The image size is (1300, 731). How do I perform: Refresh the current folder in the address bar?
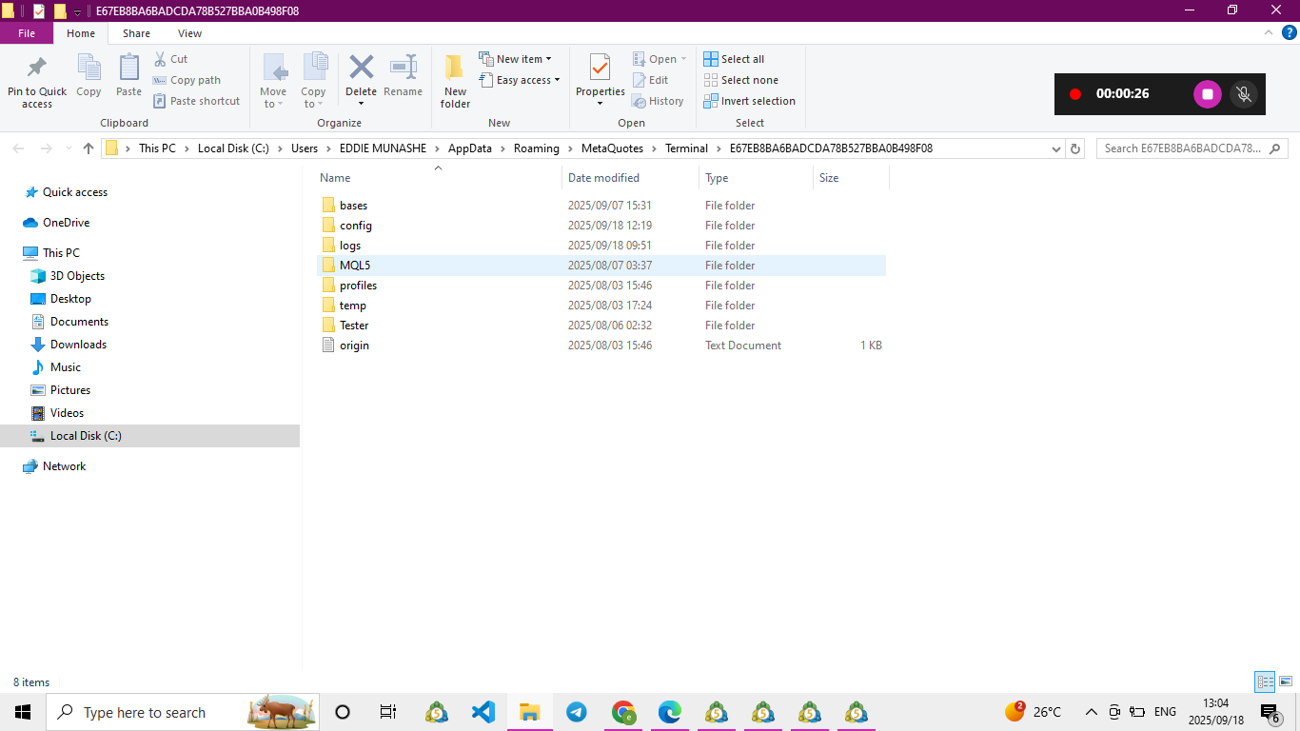1075,148
